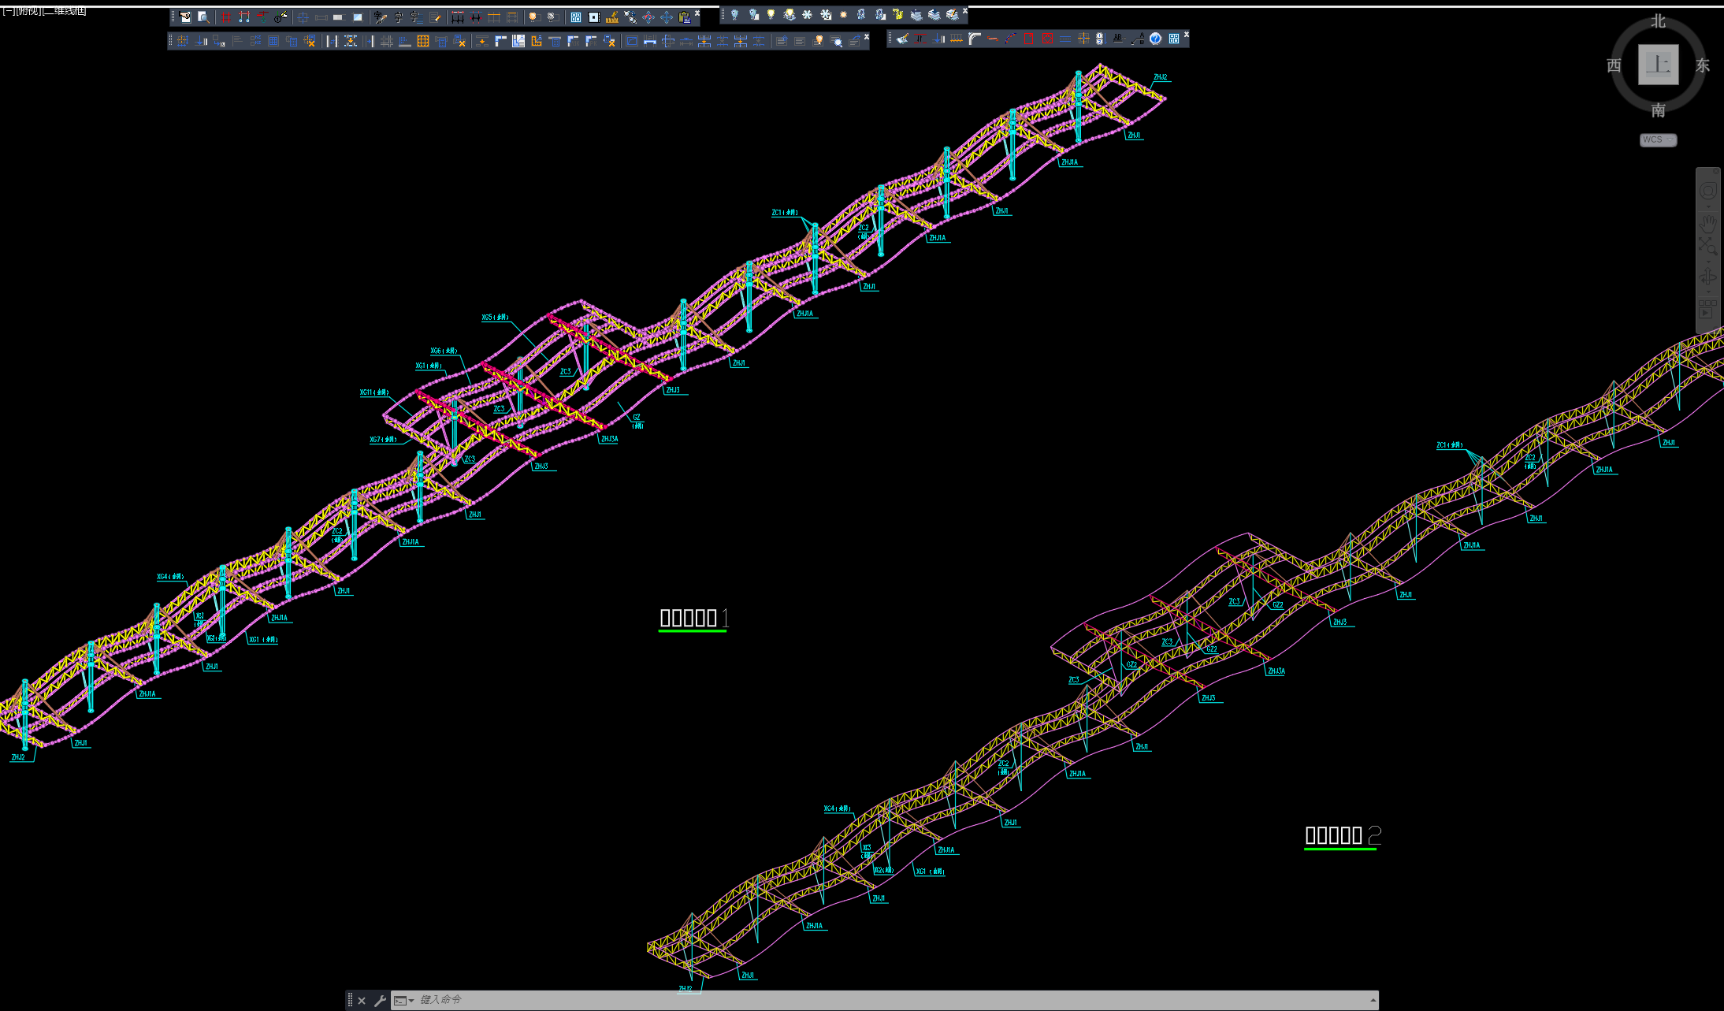Screen dimensions: 1724x1011
Task: Click the yellow lightbulb layer-on icon
Action: pyautogui.click(x=771, y=14)
